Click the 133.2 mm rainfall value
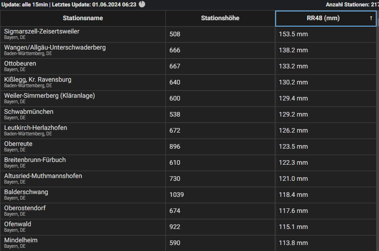The height and width of the screenshot is (251, 379). [x=294, y=67]
